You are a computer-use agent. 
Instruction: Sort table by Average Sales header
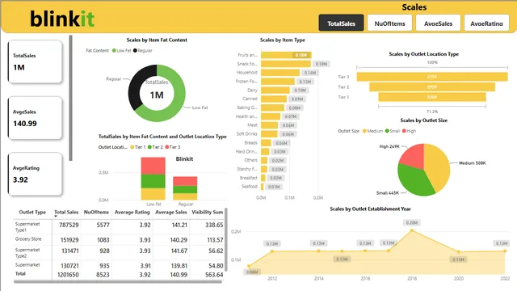(x=171, y=212)
